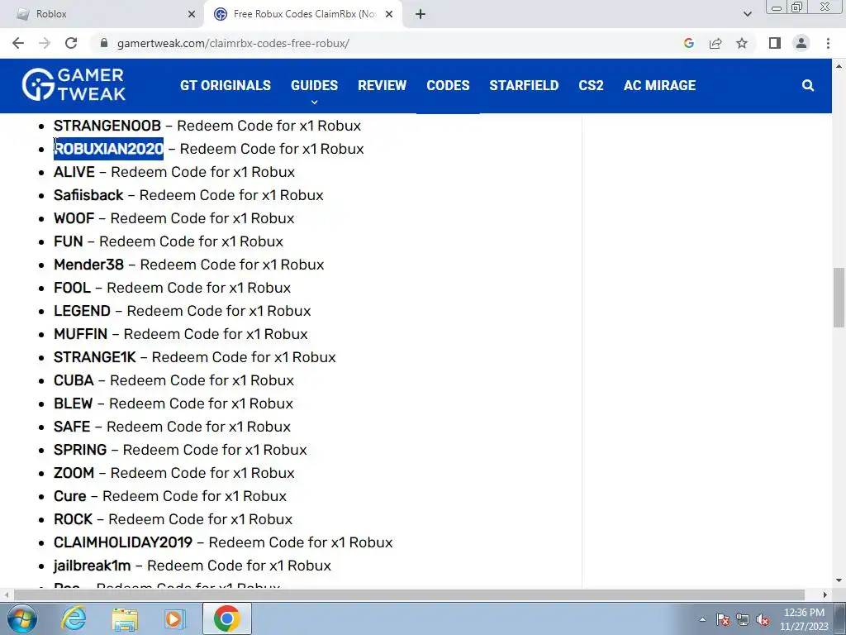Open the Action Center flag icon
846x635 pixels.
click(723, 619)
